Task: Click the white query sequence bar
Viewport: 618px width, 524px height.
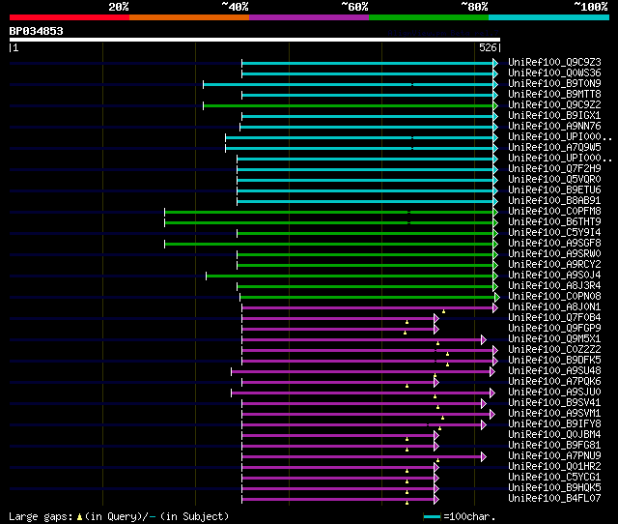Action: click(x=255, y=40)
